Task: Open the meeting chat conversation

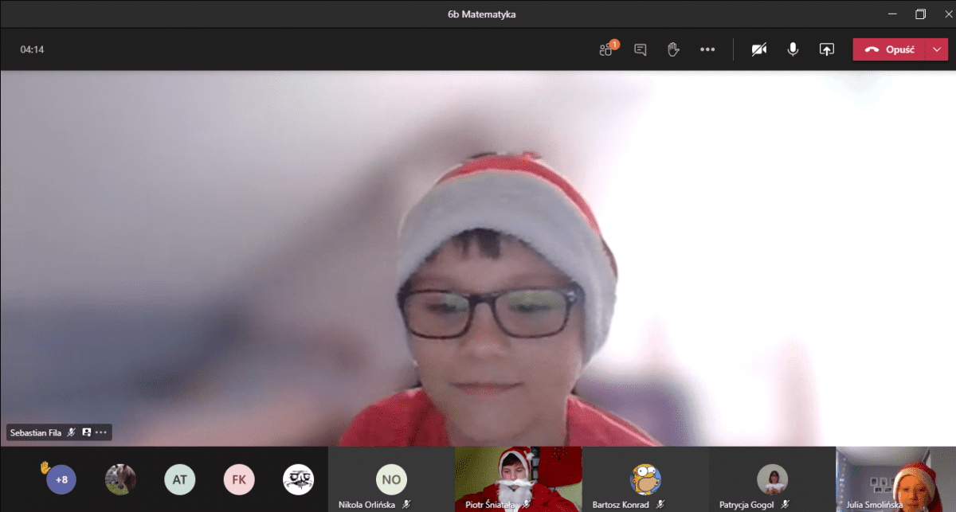Action: (x=640, y=49)
